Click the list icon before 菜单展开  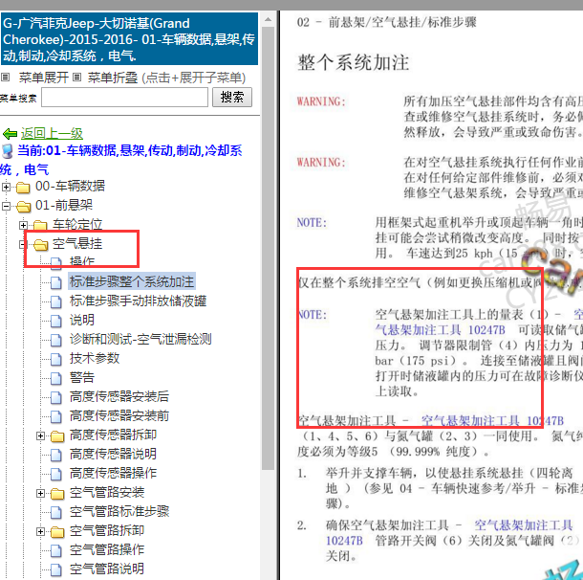[x=5, y=78]
